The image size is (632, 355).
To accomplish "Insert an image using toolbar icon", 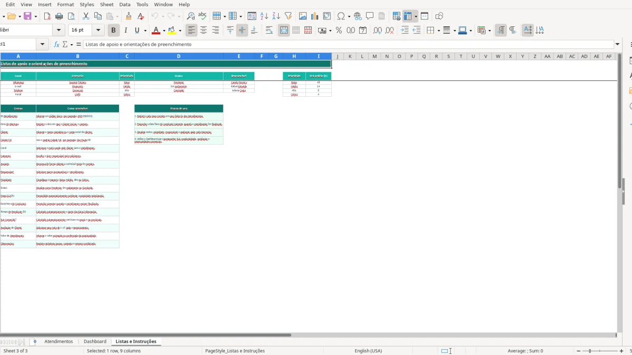I will 303,16.
